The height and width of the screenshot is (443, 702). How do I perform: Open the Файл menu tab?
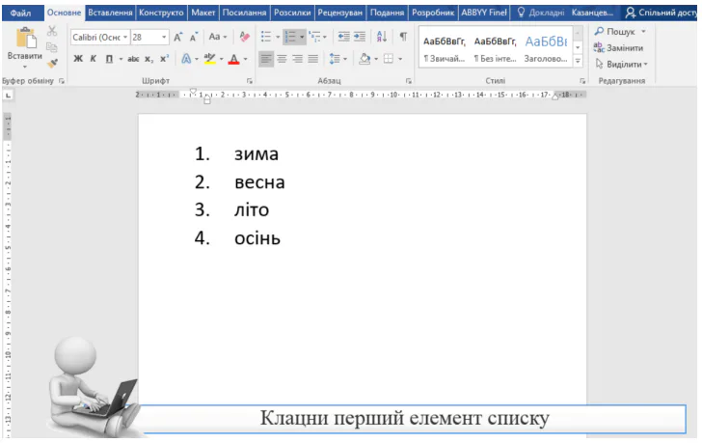click(x=21, y=13)
